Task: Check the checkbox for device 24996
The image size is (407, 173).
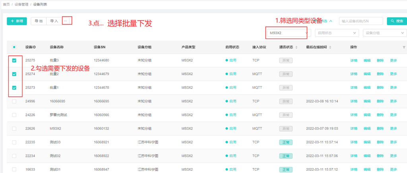Action: pos(14,101)
